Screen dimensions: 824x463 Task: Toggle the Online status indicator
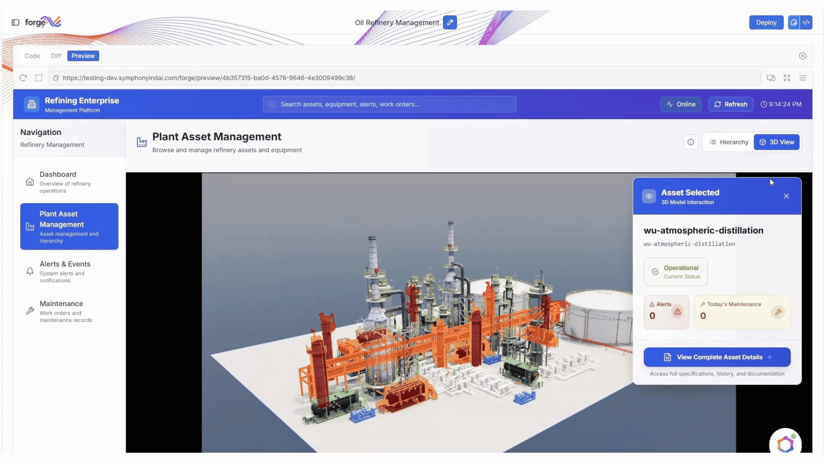(681, 104)
